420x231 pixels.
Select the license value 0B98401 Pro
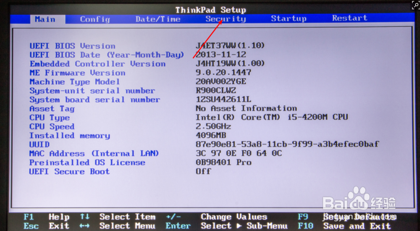(223, 162)
